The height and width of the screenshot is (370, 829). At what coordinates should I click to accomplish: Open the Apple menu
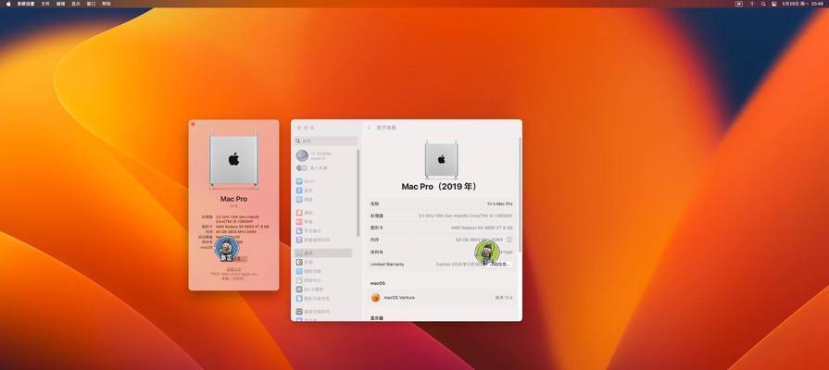coord(8,4)
